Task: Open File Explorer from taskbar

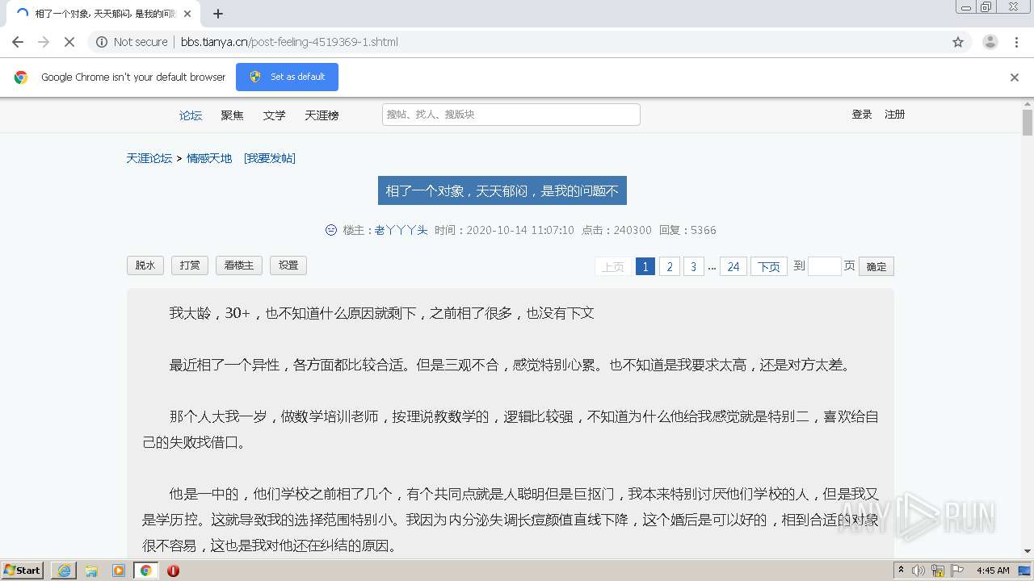Action: [x=91, y=571]
